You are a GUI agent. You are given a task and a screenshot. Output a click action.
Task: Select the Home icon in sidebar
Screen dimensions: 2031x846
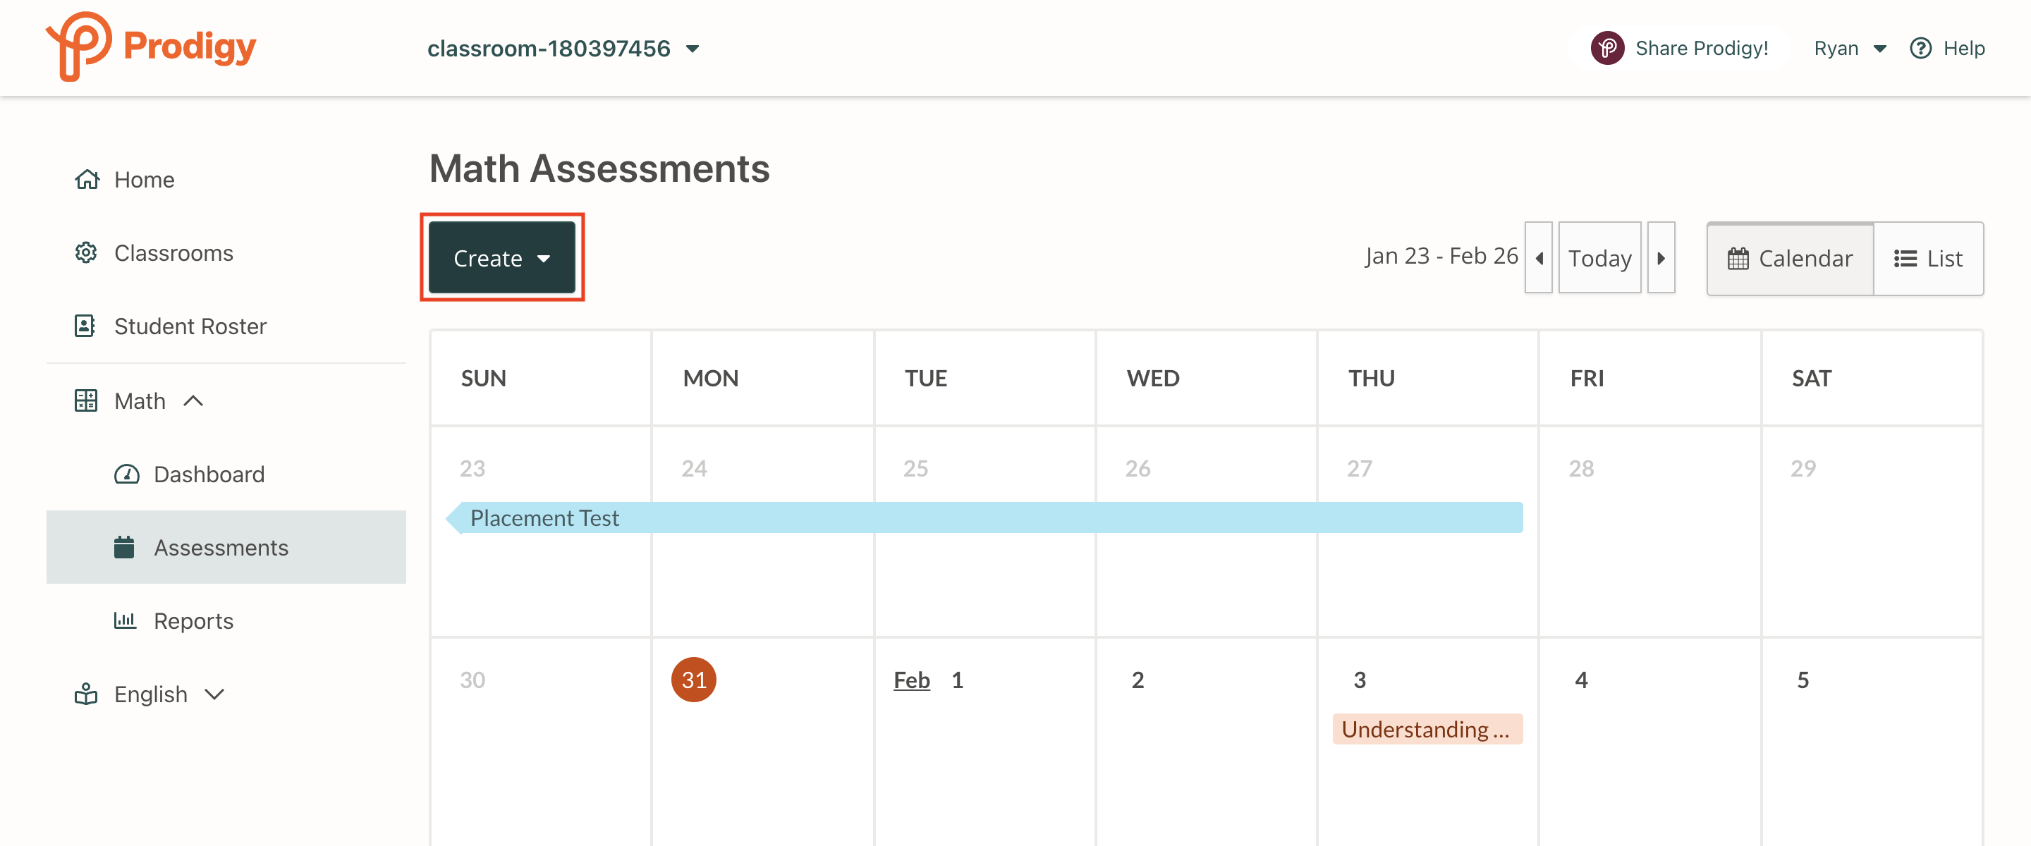[87, 179]
